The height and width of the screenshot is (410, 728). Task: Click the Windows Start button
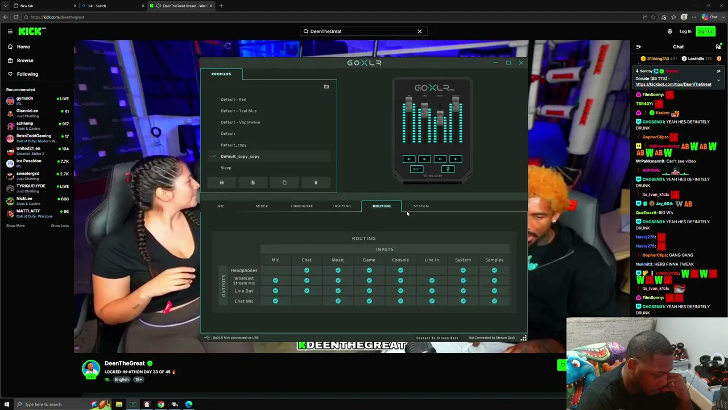(6, 404)
